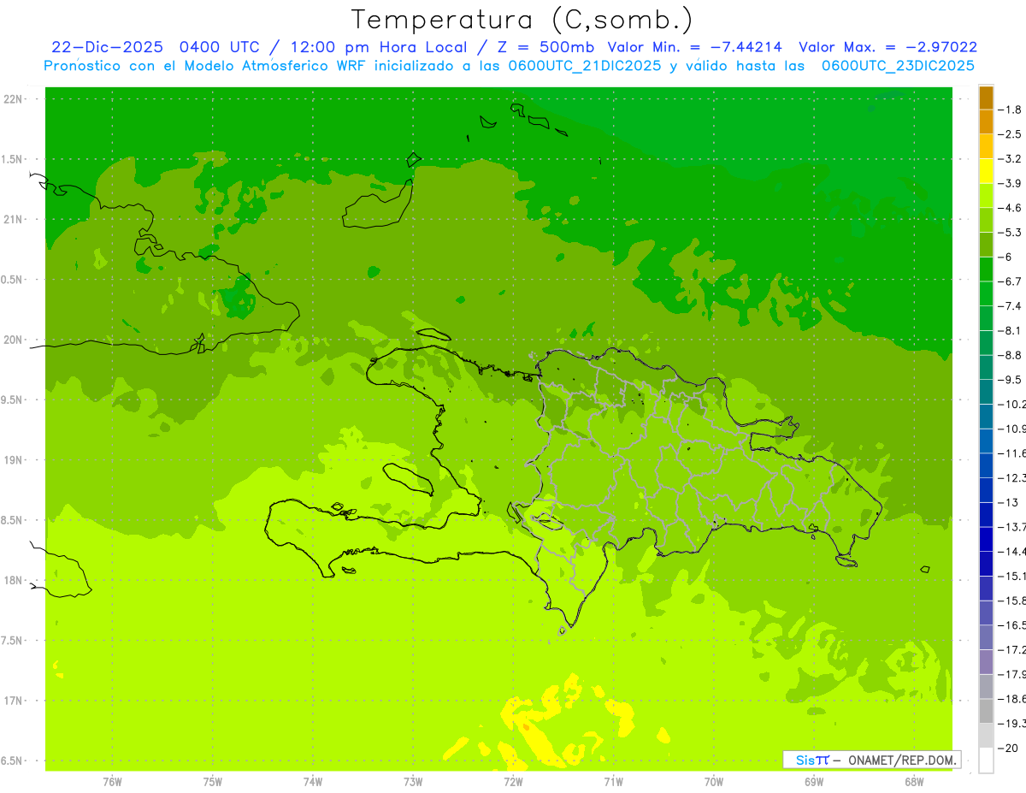Click the 'Valor Min. = -7.44214' text
This screenshot has width=1026, height=793.
click(x=695, y=47)
